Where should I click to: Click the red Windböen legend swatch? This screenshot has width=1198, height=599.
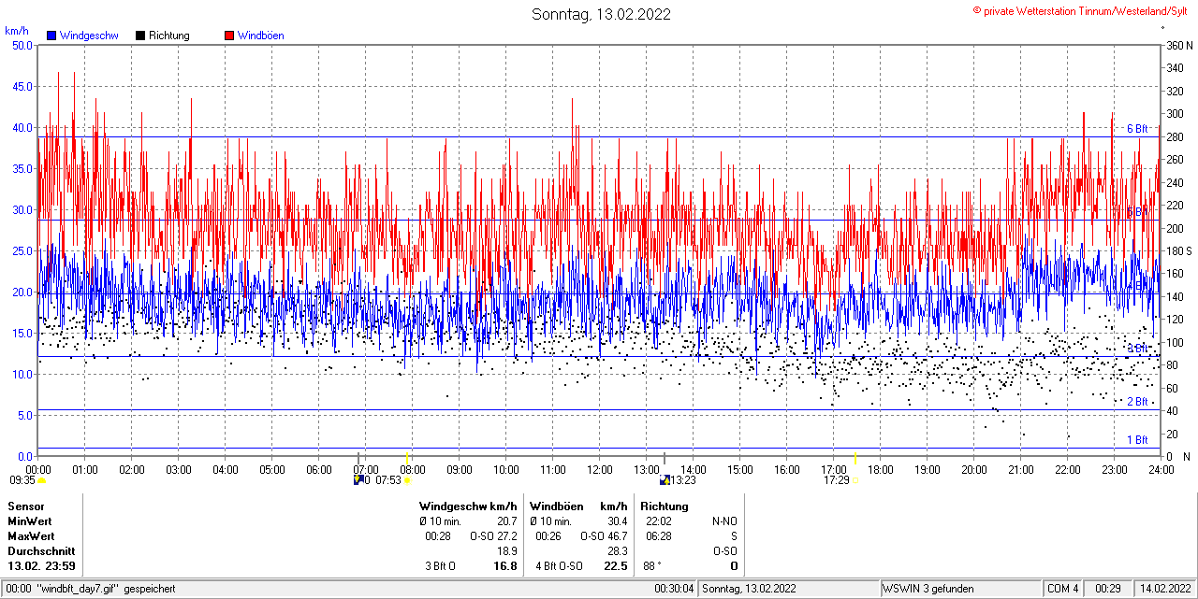[x=229, y=36]
